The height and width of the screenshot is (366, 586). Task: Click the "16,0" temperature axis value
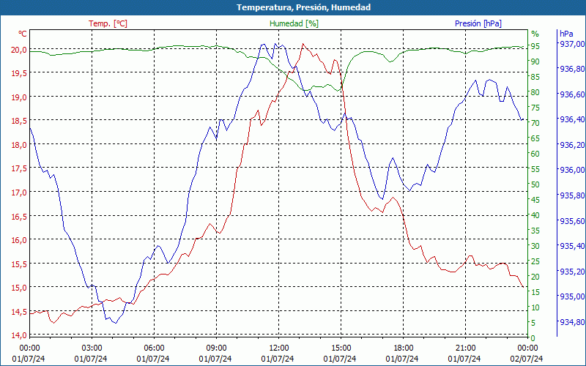tap(19, 240)
